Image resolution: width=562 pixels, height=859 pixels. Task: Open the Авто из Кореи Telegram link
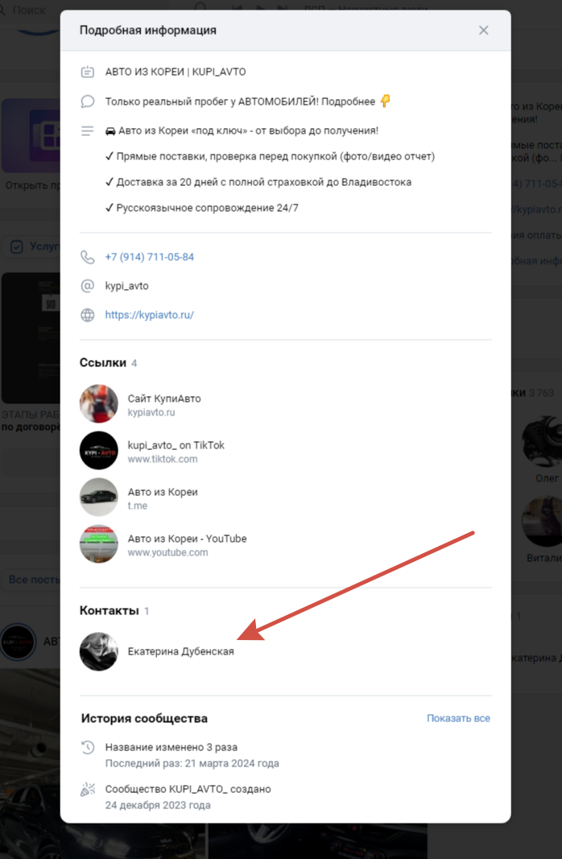pos(163,492)
